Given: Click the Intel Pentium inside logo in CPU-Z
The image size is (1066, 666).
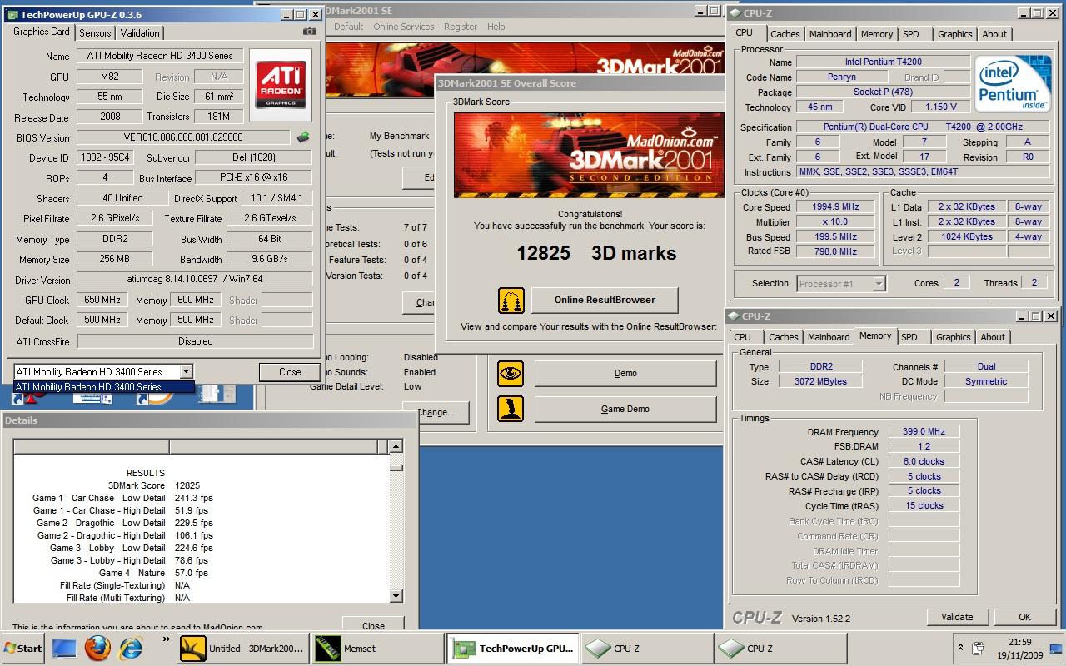Looking at the screenshot, I should [x=1014, y=84].
